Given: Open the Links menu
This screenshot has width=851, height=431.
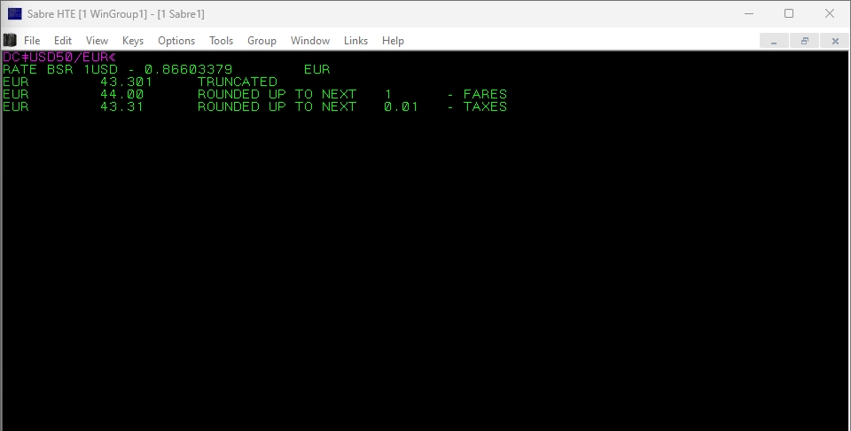Looking at the screenshot, I should 355,41.
